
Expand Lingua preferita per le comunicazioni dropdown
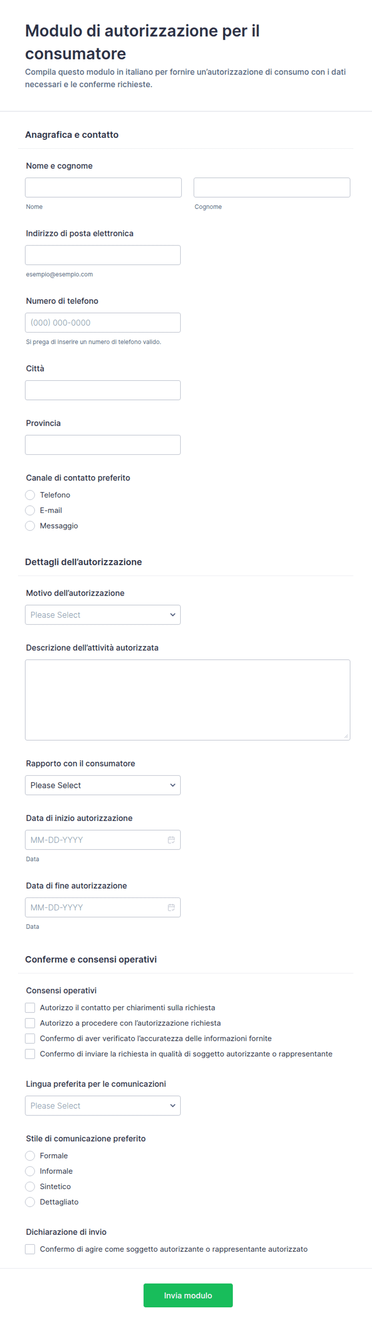tap(103, 1105)
